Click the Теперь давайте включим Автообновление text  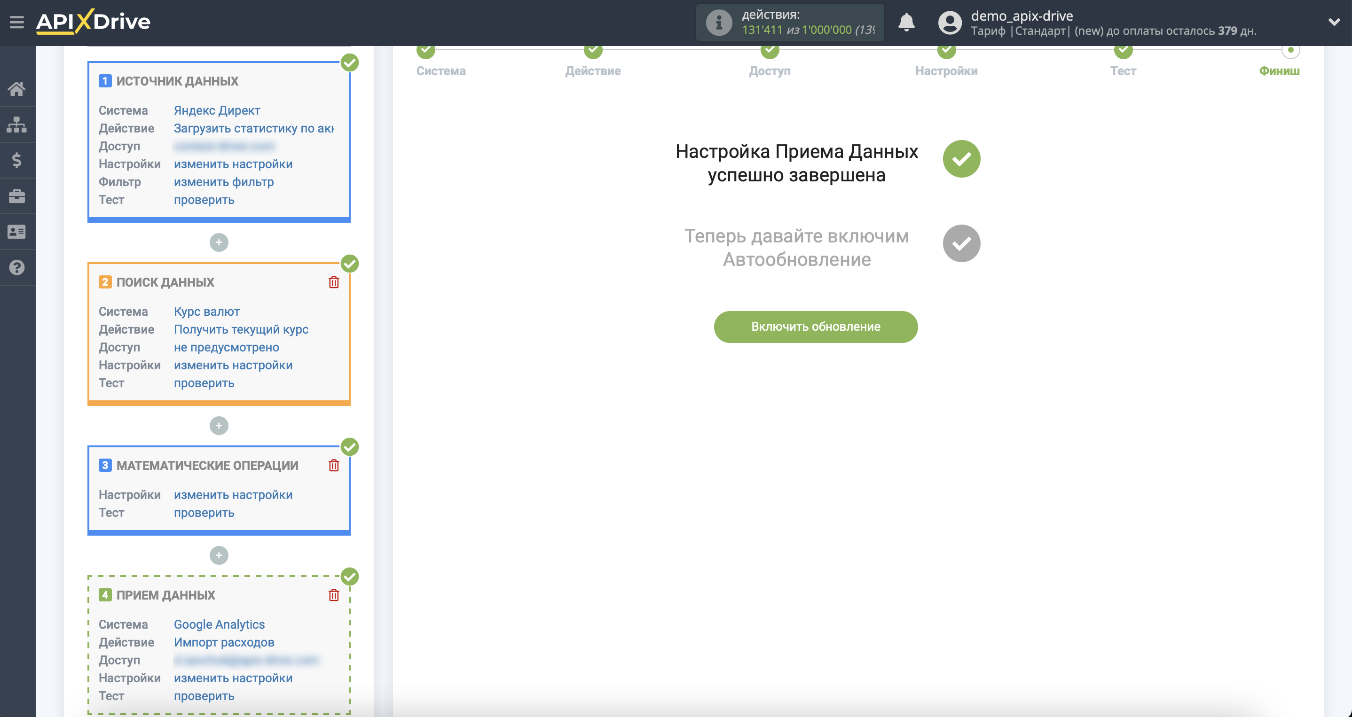[x=796, y=248]
